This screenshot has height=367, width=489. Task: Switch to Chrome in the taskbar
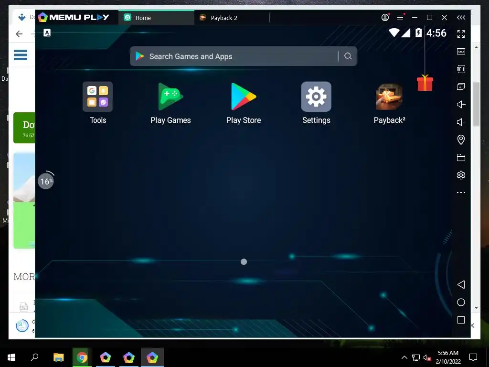[82, 357]
